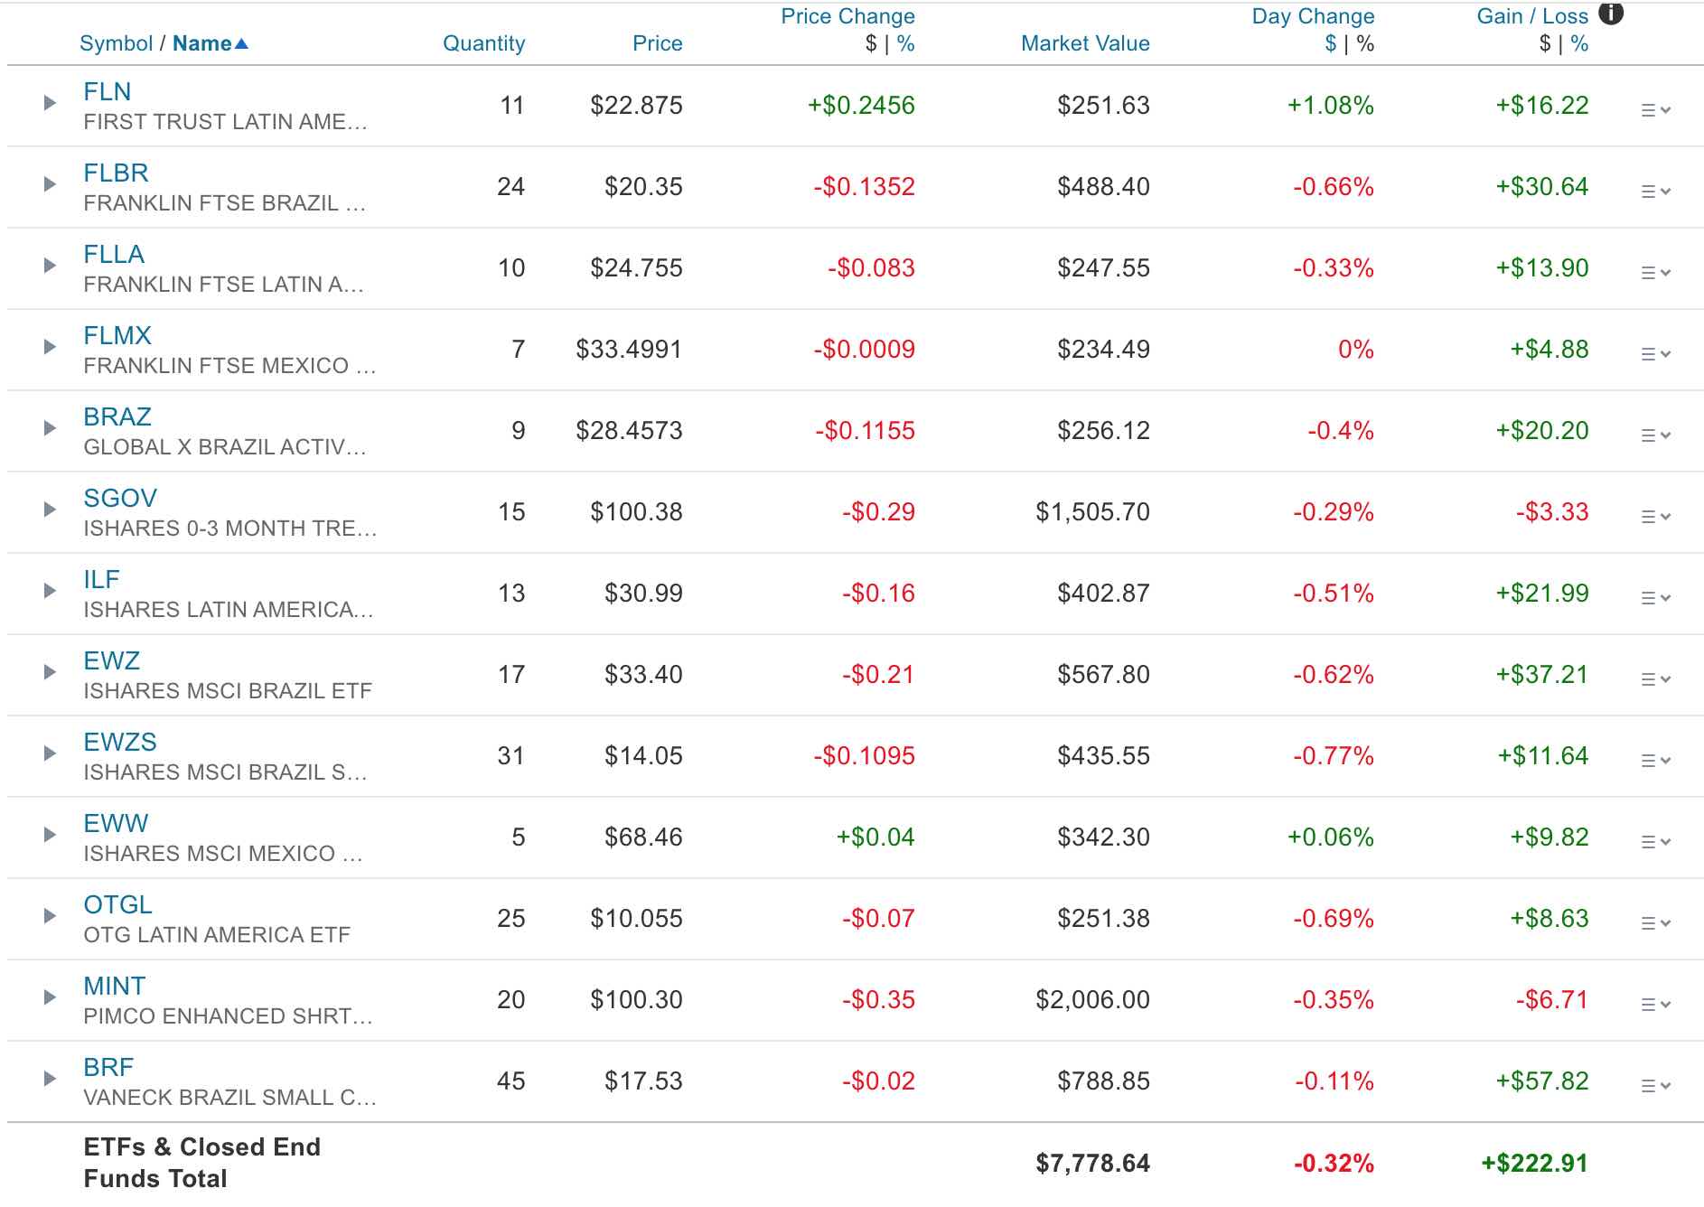Switch Price Change column to percent view
The image size is (1704, 1207).
point(903,42)
